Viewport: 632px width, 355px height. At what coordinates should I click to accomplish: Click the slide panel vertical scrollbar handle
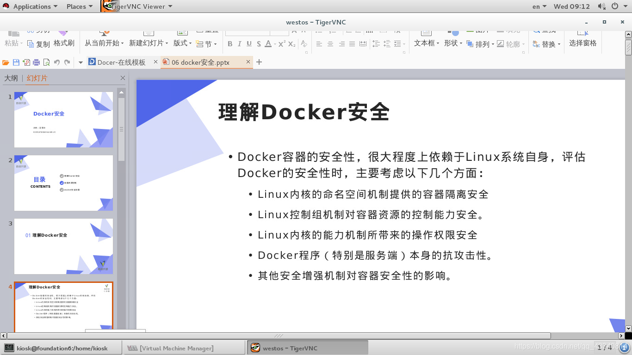click(x=122, y=129)
